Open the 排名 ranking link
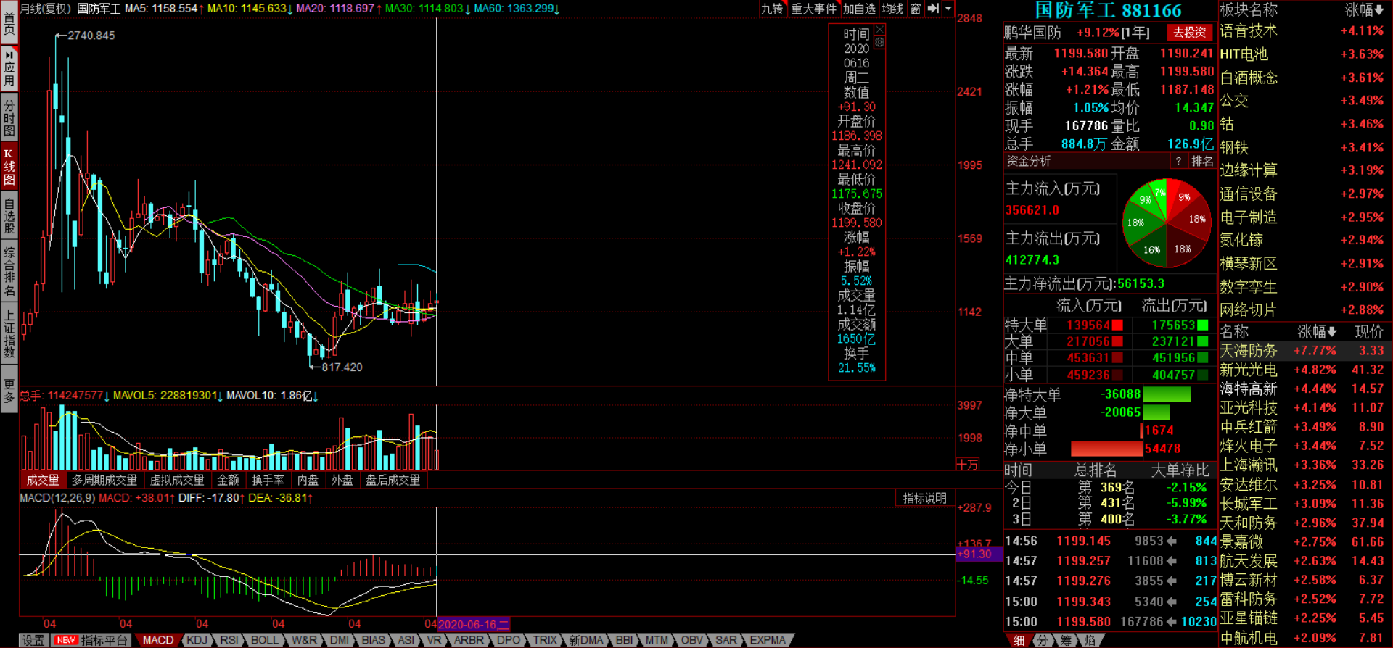 point(1202,161)
